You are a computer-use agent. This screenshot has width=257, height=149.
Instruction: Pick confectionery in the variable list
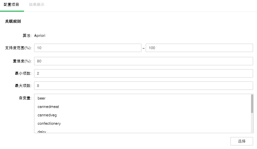point(49,123)
